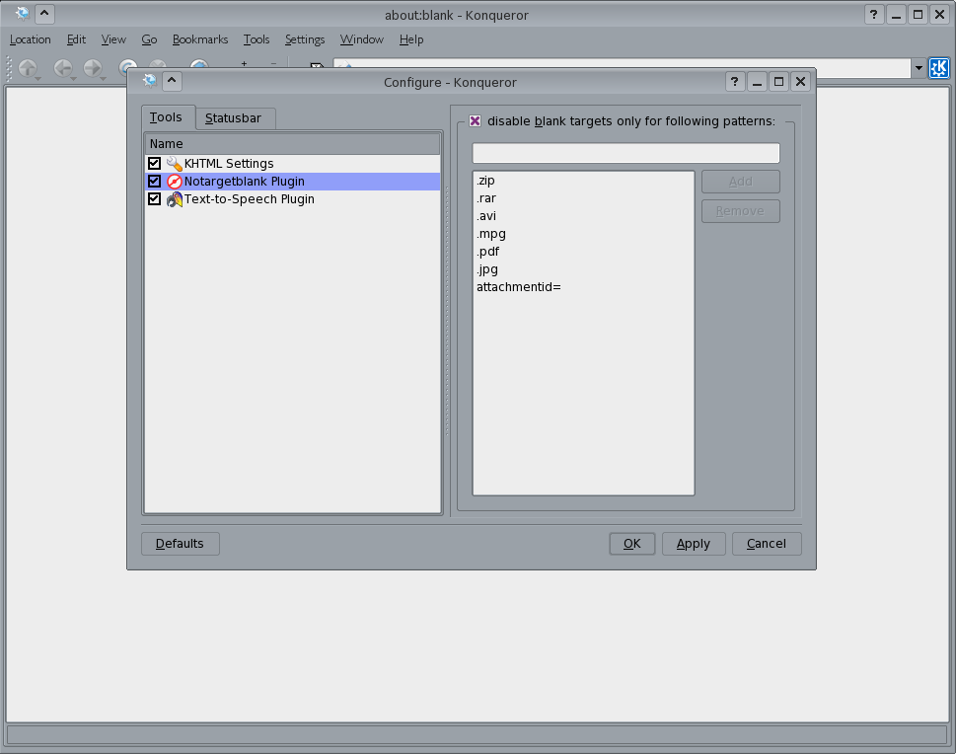
Task: Click the main Konqueror window menu icon
Action: 22,14
